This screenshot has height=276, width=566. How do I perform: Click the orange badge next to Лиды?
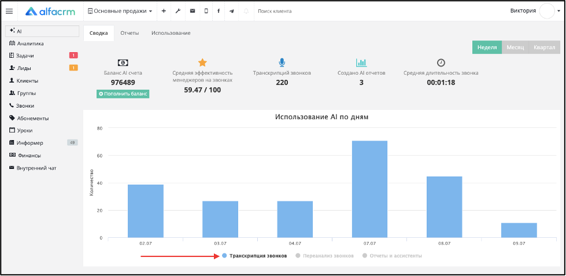click(x=73, y=68)
